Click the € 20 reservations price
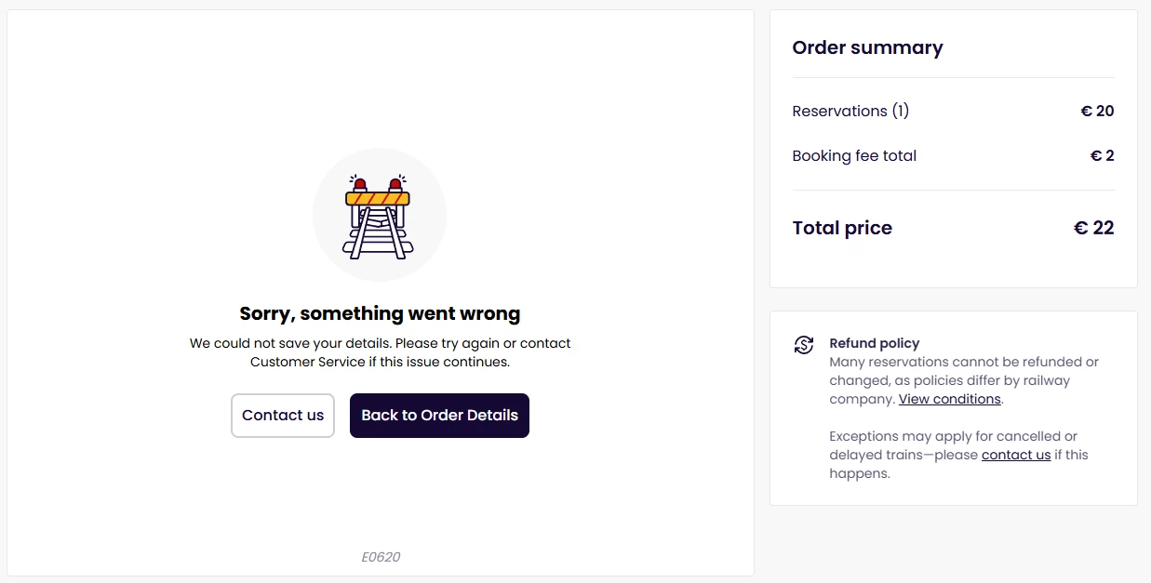This screenshot has height=583, width=1151. click(x=1097, y=111)
